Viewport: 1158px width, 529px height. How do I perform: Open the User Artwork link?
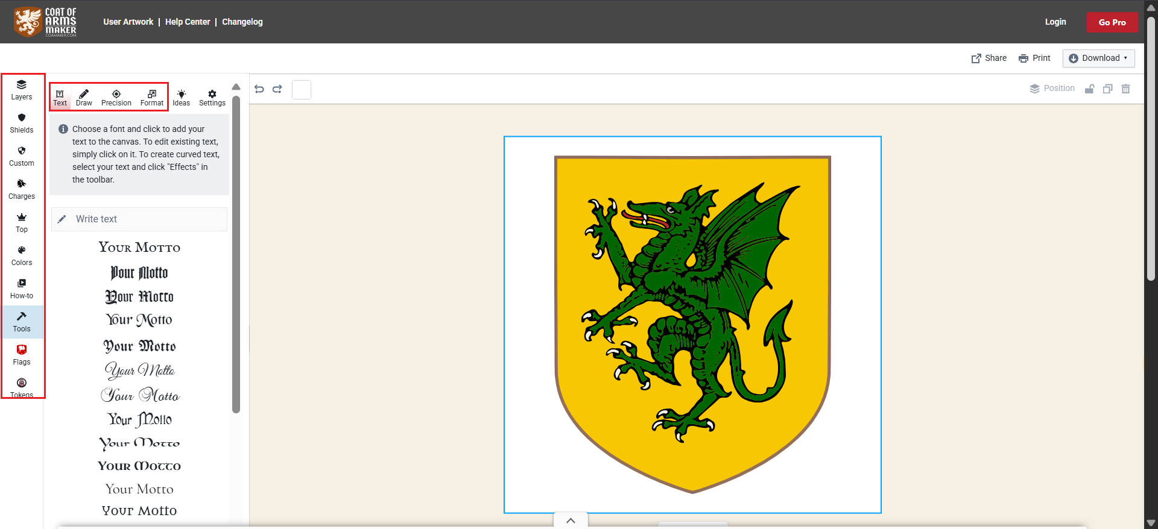pos(128,22)
